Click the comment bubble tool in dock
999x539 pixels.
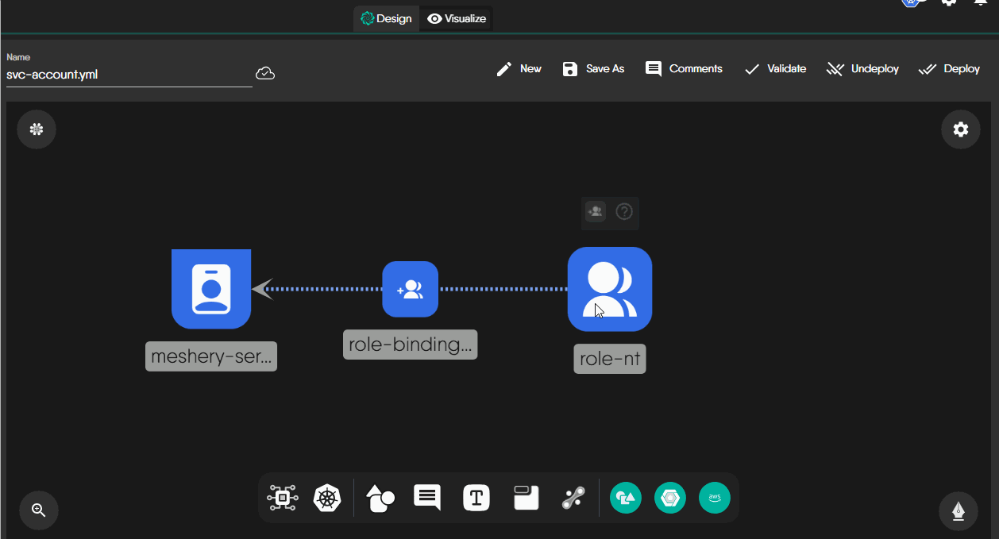pos(427,498)
